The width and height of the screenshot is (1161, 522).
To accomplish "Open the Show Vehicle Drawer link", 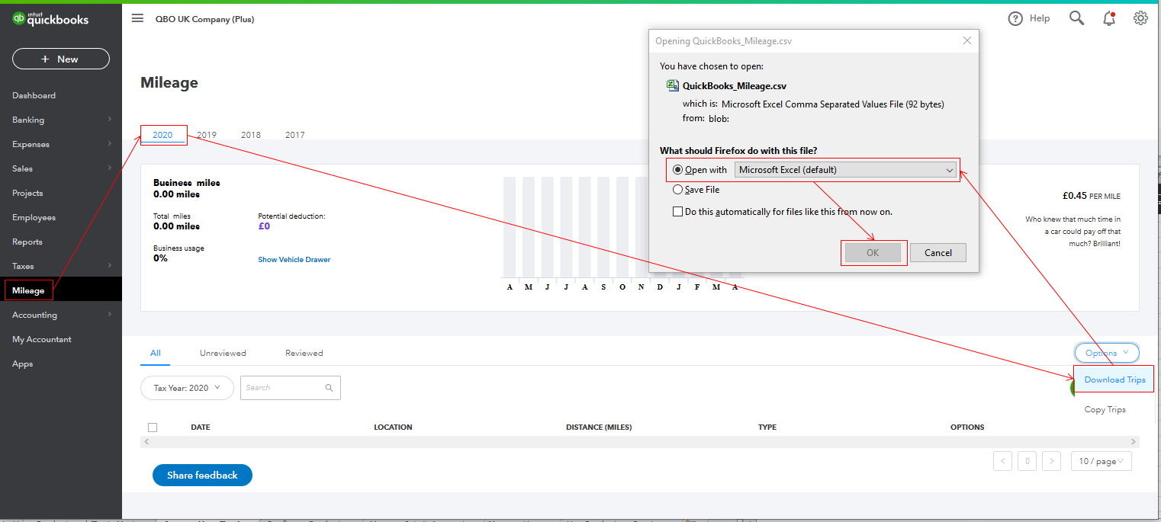I will pyautogui.click(x=294, y=260).
